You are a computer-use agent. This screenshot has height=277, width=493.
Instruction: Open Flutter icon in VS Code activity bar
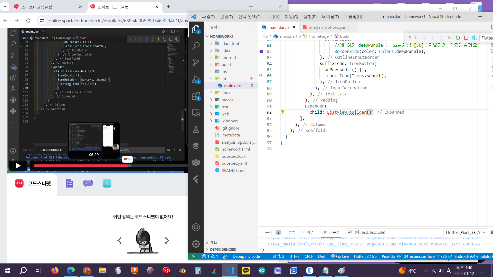[x=196, y=179]
